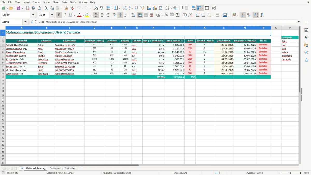Cut selection with the scissors icon
311x175 pixels.
(x=46, y=8)
